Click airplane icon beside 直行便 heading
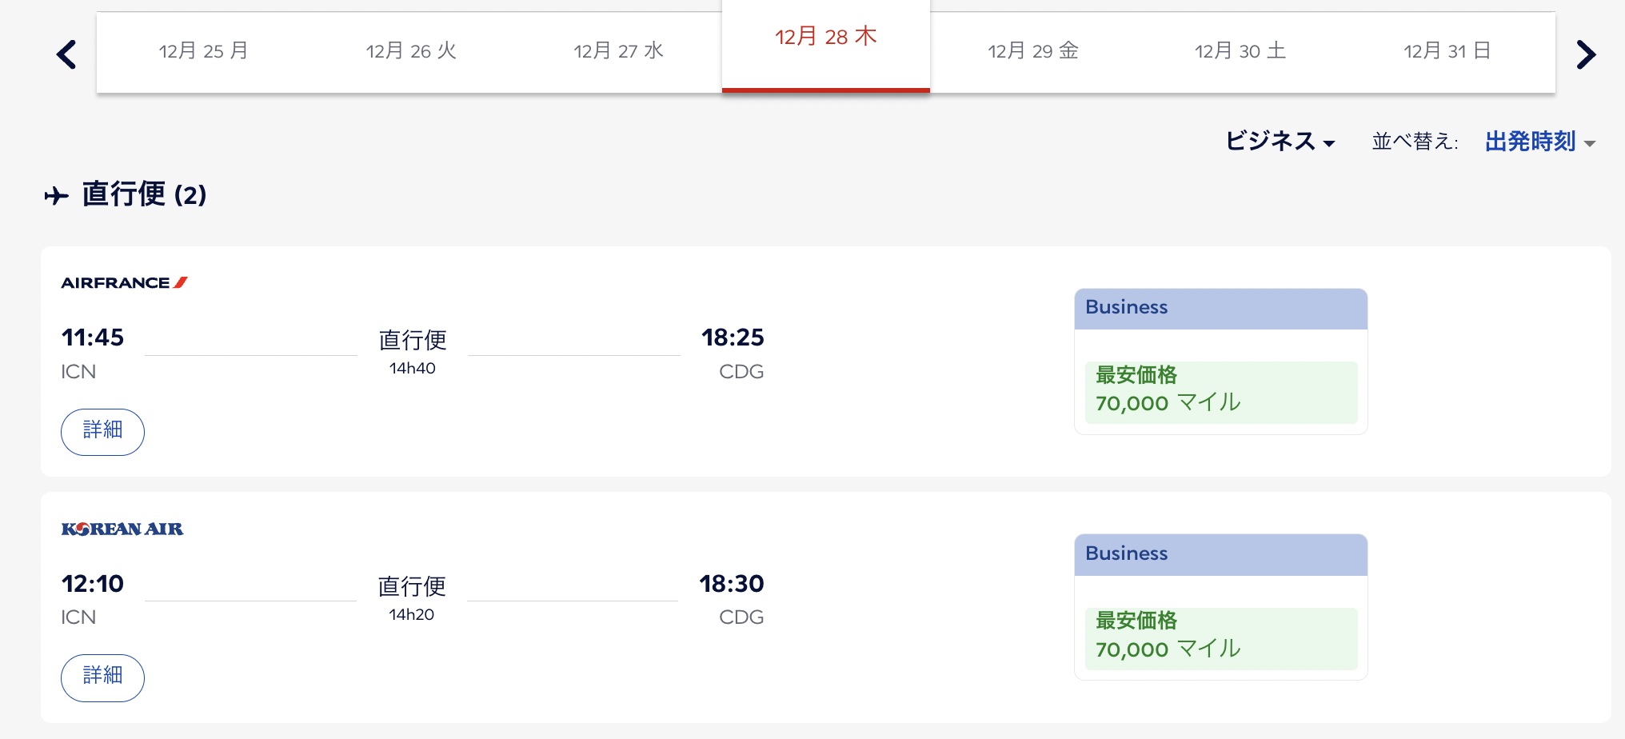This screenshot has width=1625, height=739. [56, 195]
